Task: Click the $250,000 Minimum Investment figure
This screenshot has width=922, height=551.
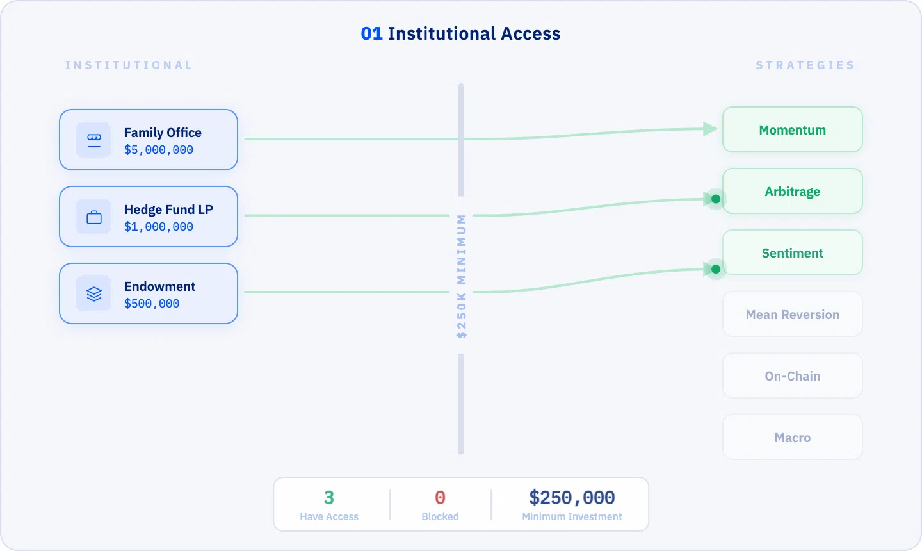Action: point(572,505)
